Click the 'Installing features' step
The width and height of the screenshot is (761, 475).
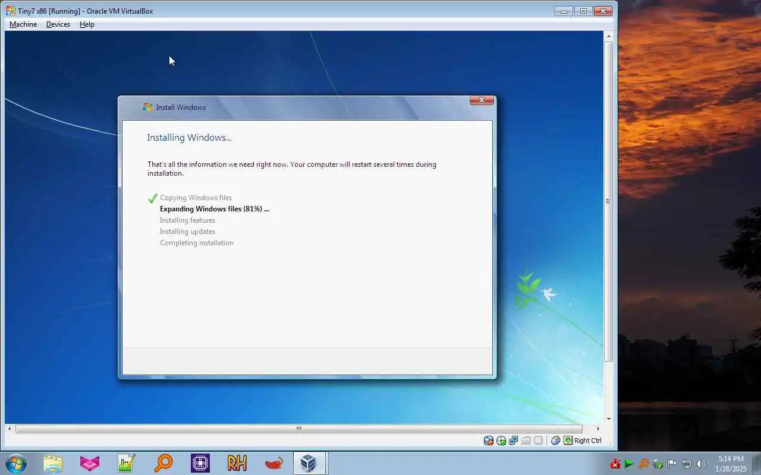pyautogui.click(x=187, y=220)
